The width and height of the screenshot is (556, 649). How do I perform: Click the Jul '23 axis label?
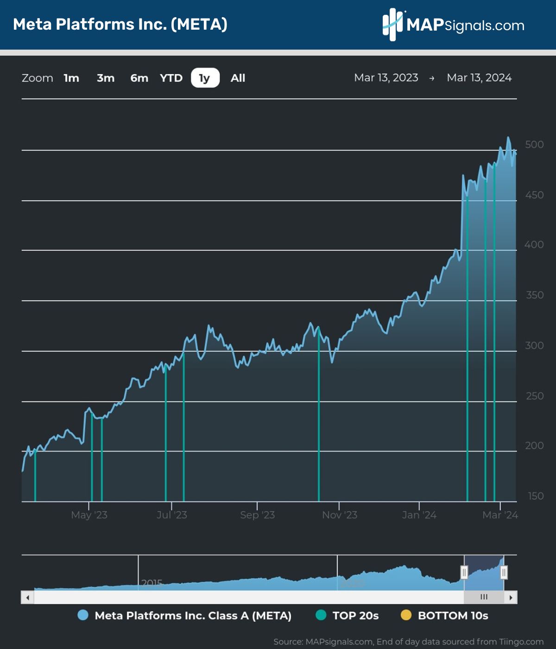point(172,515)
